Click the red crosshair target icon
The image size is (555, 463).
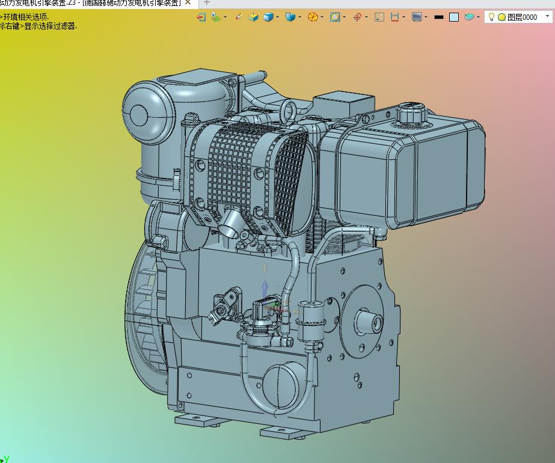(357, 17)
